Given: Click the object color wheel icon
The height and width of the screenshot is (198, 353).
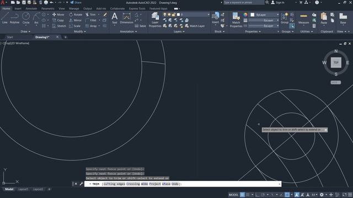Looking at the screenshot, I should click(245, 15).
